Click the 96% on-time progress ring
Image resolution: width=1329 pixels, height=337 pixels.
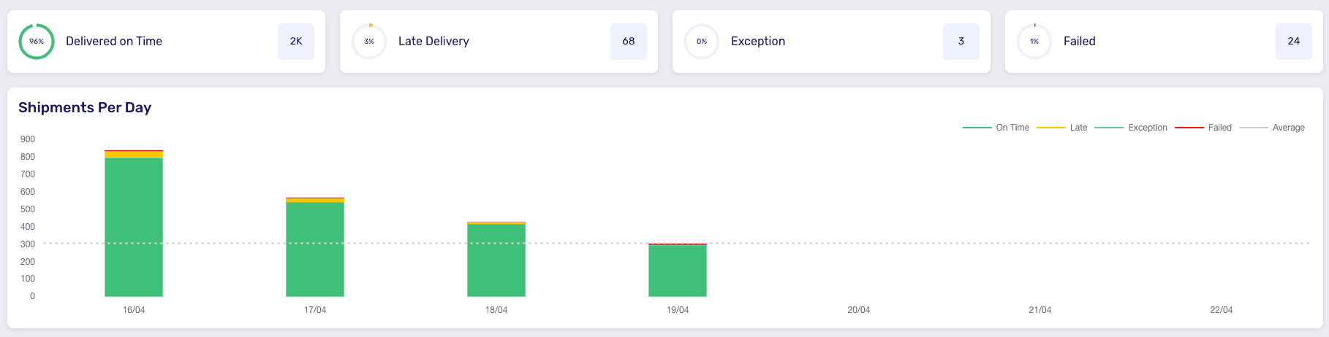[x=37, y=42]
